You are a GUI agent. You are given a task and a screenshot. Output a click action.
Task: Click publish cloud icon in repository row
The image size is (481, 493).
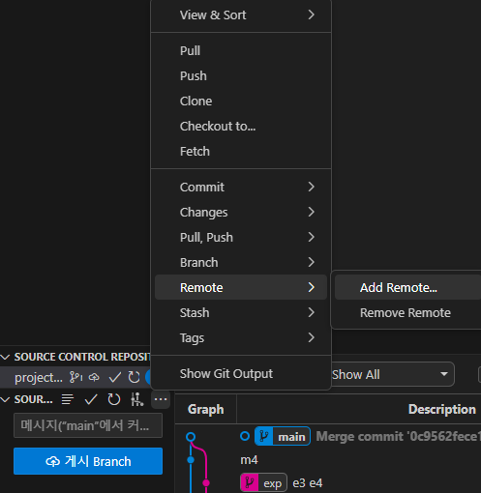tap(94, 377)
